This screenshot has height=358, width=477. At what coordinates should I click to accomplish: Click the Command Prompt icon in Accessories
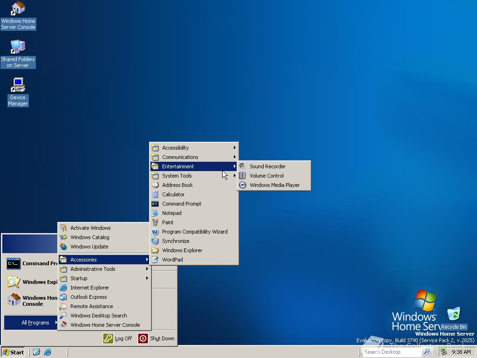tap(155, 204)
